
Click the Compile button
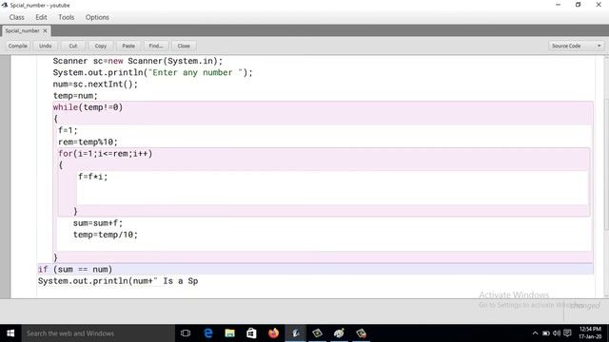tap(18, 46)
